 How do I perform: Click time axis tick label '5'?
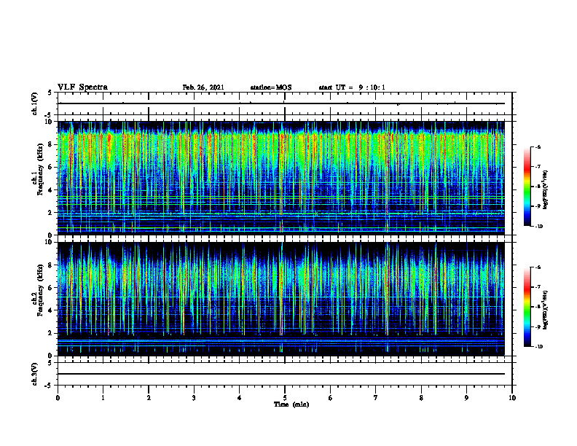285,398
